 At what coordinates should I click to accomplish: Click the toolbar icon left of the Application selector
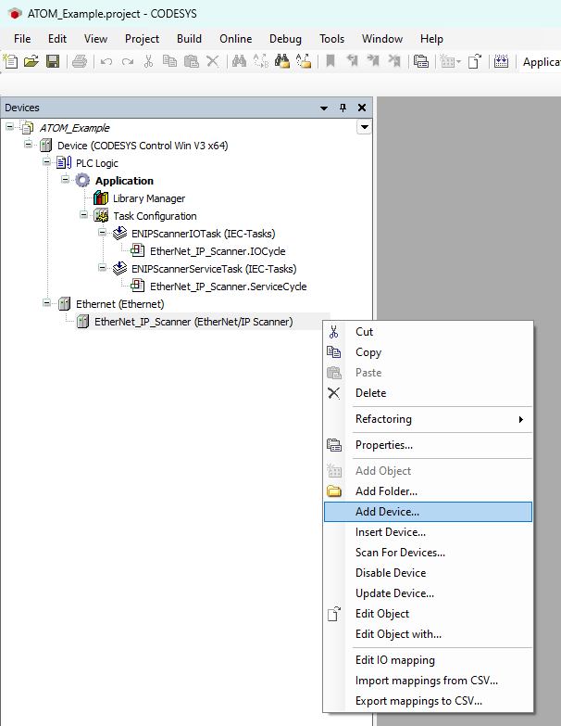502,61
